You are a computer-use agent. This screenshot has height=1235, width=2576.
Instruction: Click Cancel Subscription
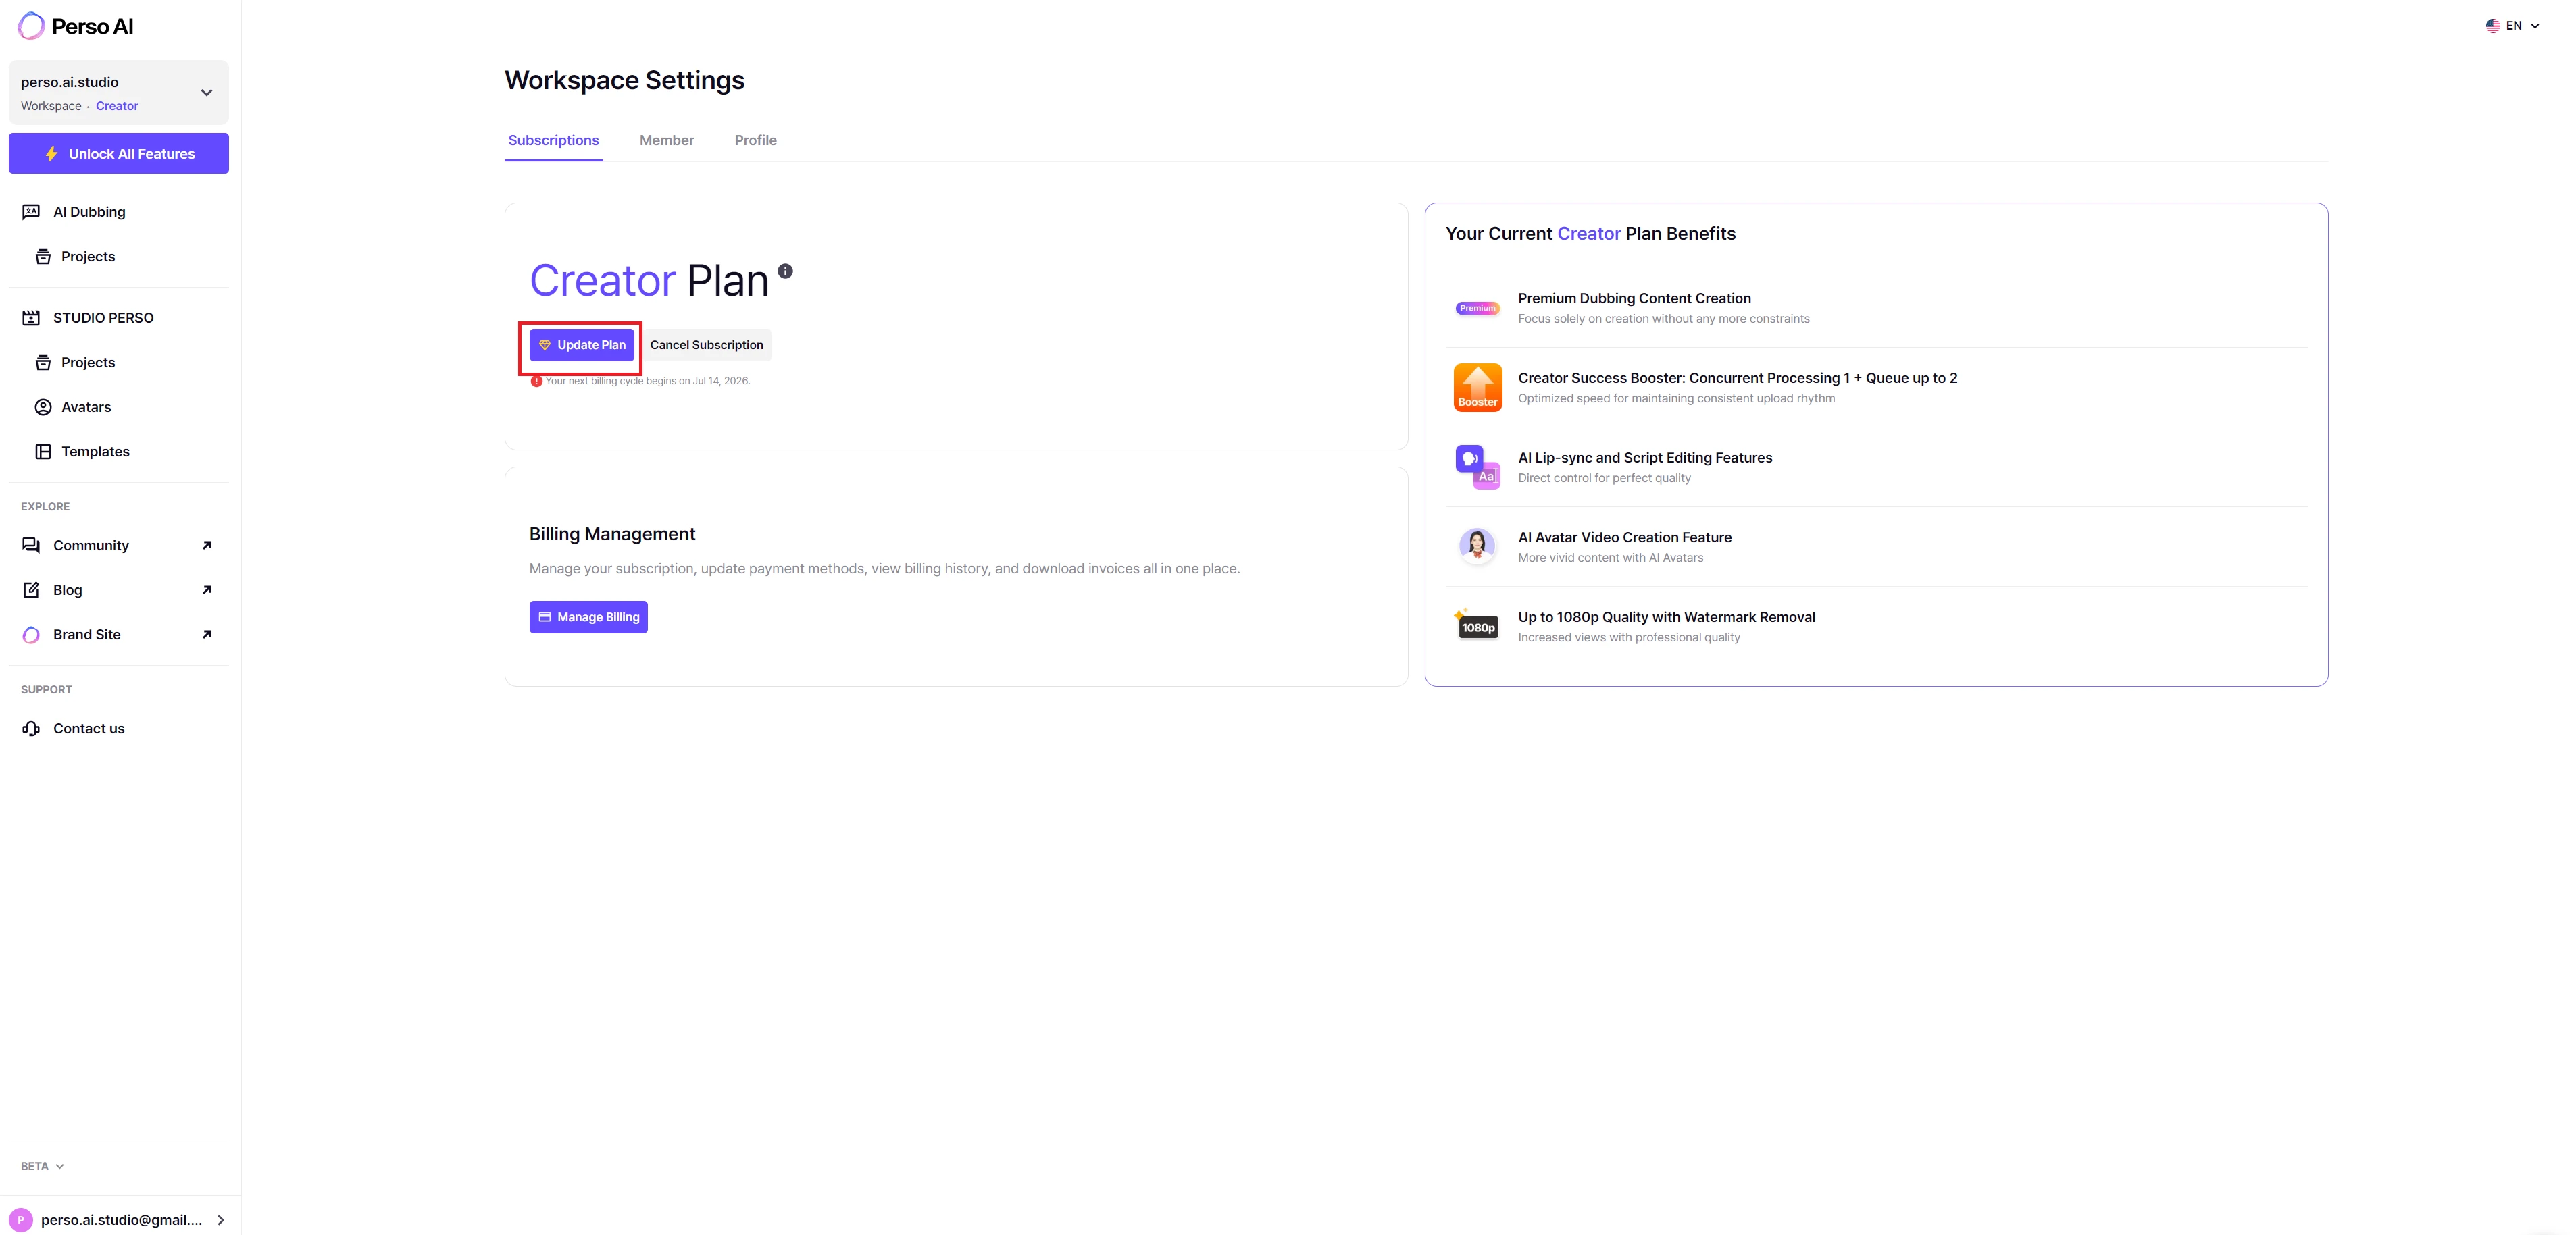point(706,345)
